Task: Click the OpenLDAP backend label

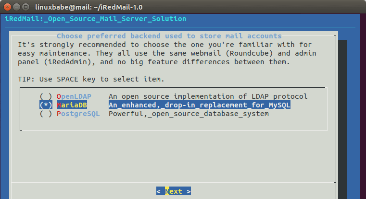Action: 73,96
